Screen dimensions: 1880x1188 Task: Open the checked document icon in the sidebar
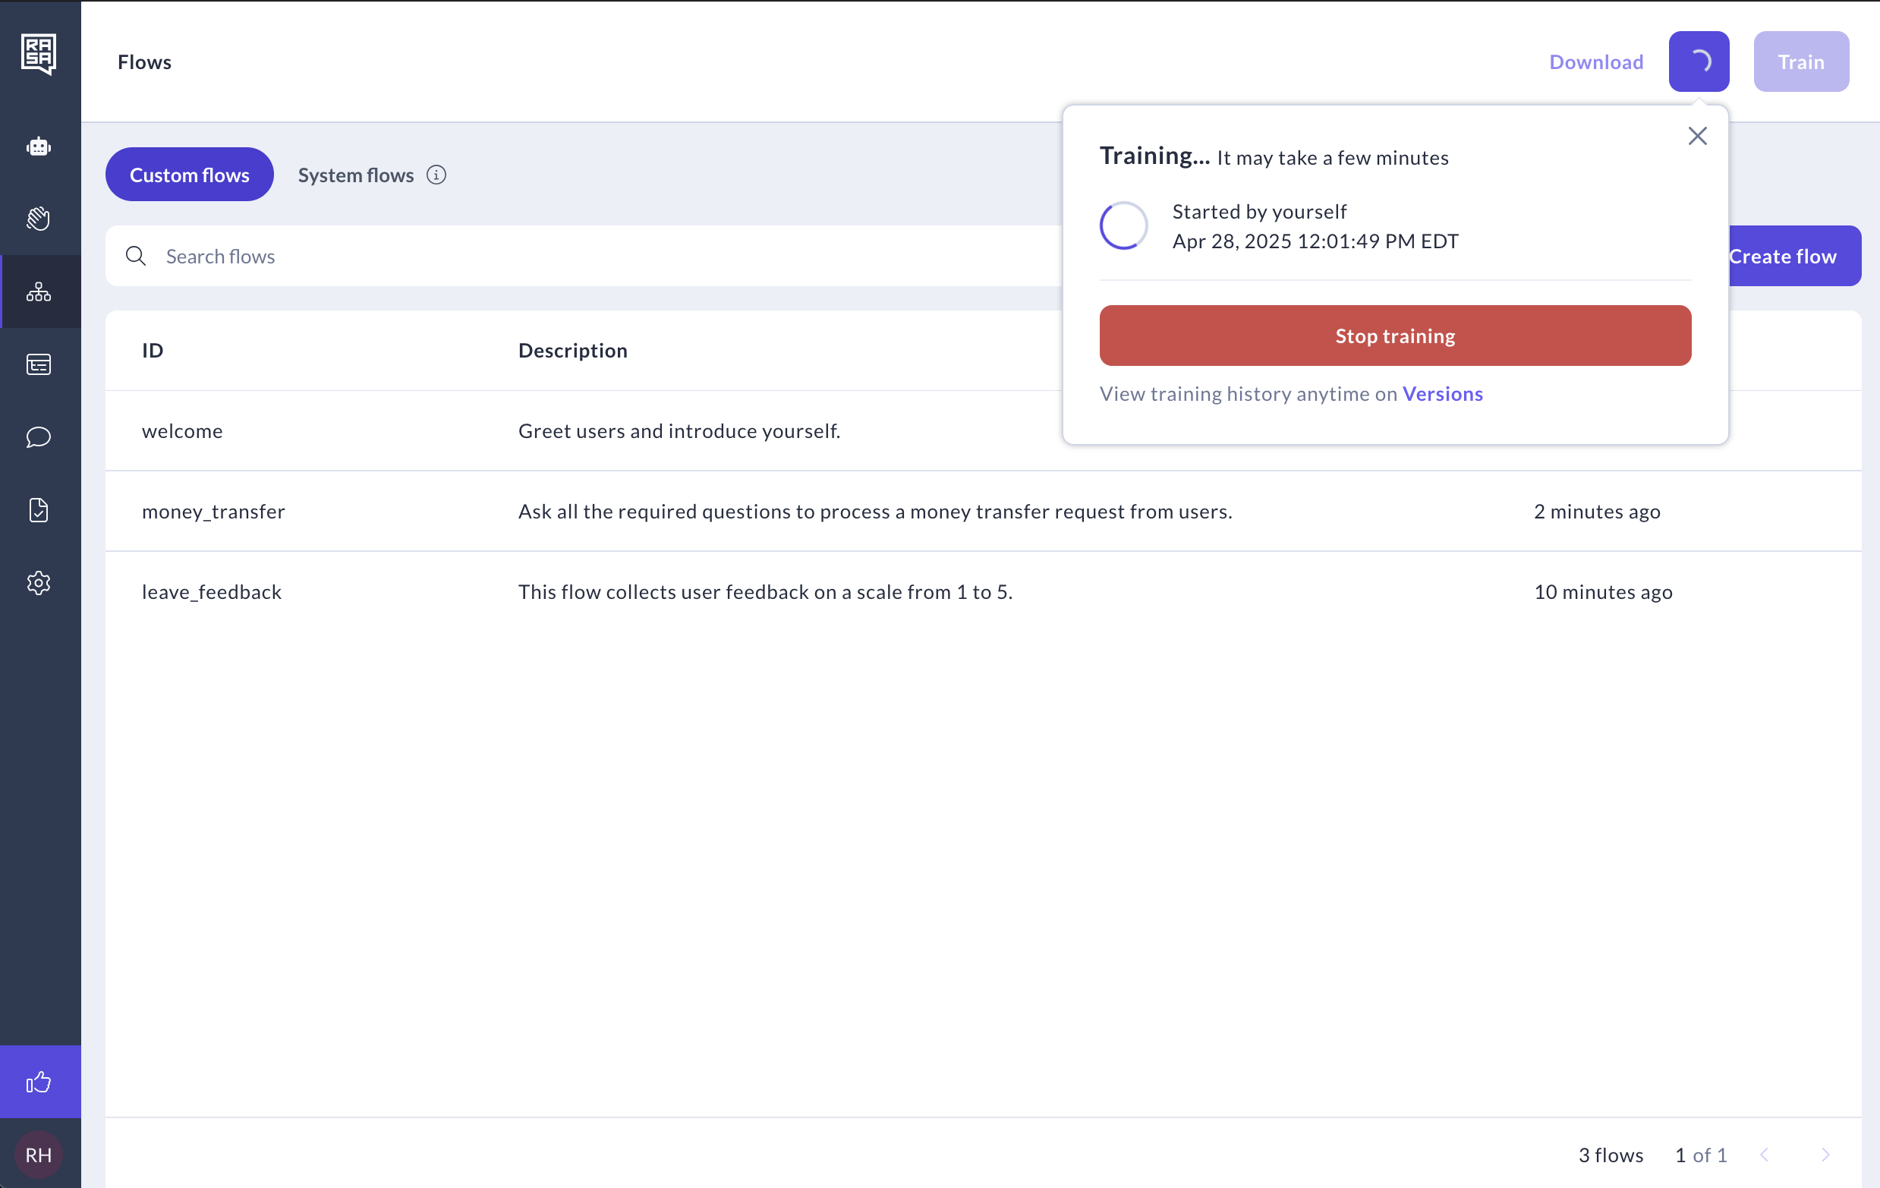tap(38, 510)
